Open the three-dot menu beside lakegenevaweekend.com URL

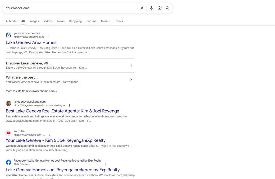coord(70,105)
